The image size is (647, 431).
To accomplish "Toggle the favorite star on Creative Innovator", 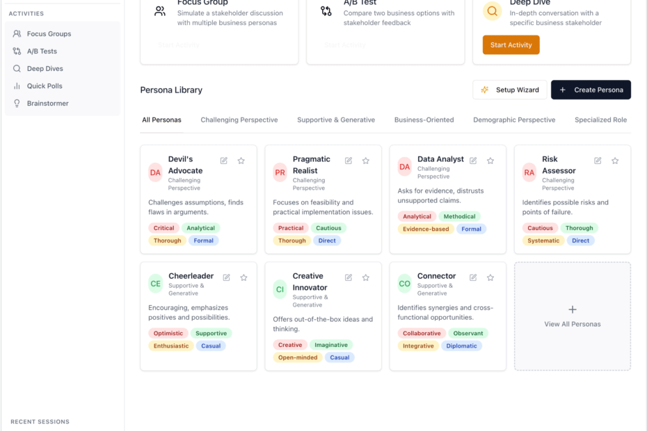I will 365,277.
